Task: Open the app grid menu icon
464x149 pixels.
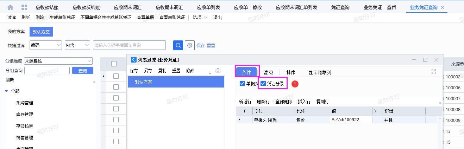Action: pyautogui.click(x=24, y=7)
